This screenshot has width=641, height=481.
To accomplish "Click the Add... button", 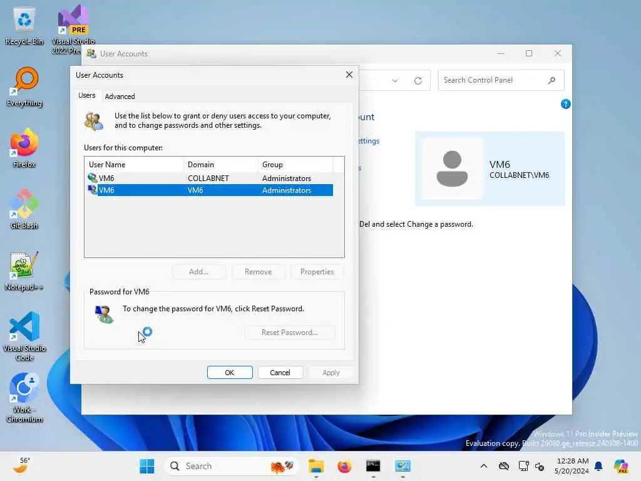I will coord(198,272).
